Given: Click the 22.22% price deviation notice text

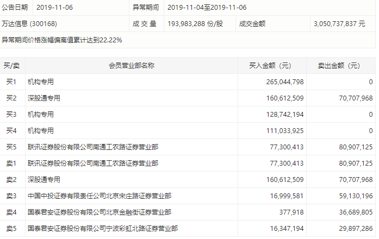Looking at the screenshot, I should pos(61,40).
